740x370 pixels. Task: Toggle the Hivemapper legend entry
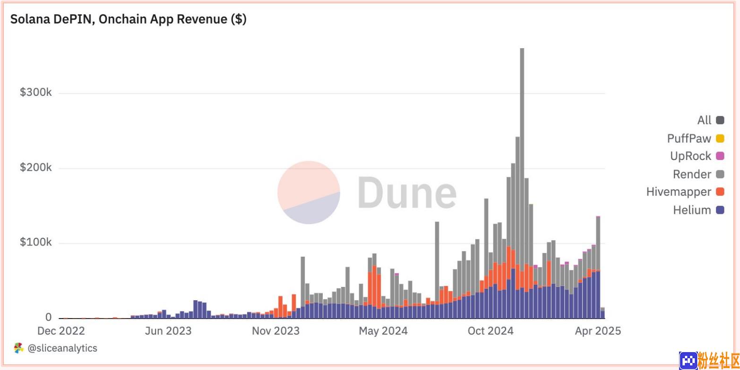[685, 192]
